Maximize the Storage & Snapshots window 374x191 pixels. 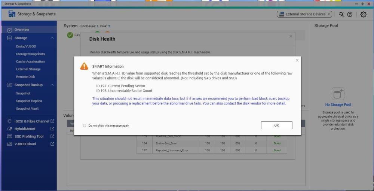tap(363, 4)
